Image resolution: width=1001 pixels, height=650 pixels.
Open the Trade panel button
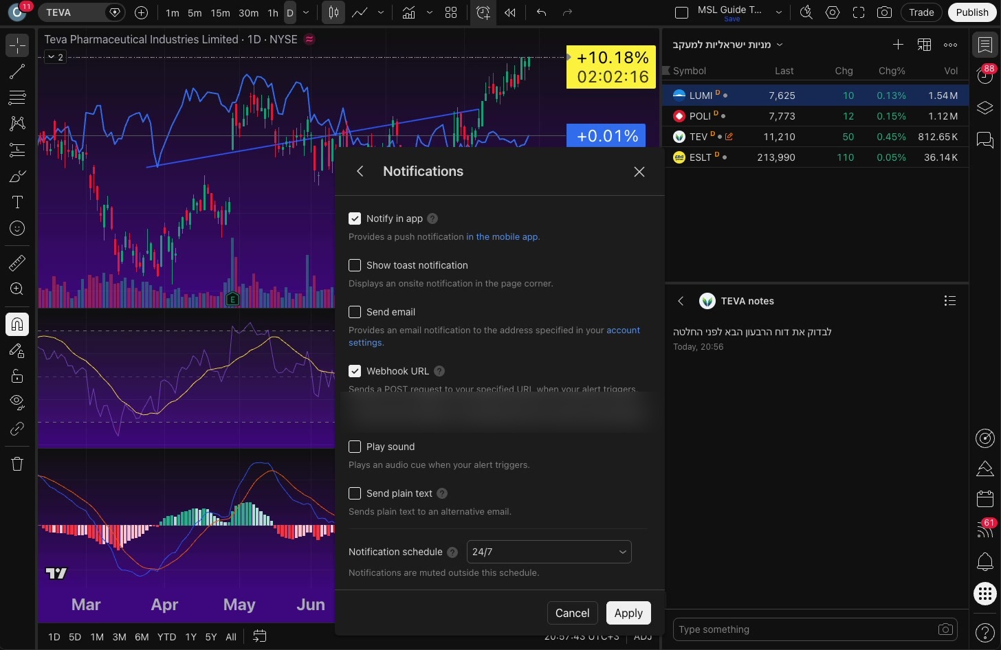[x=921, y=12]
